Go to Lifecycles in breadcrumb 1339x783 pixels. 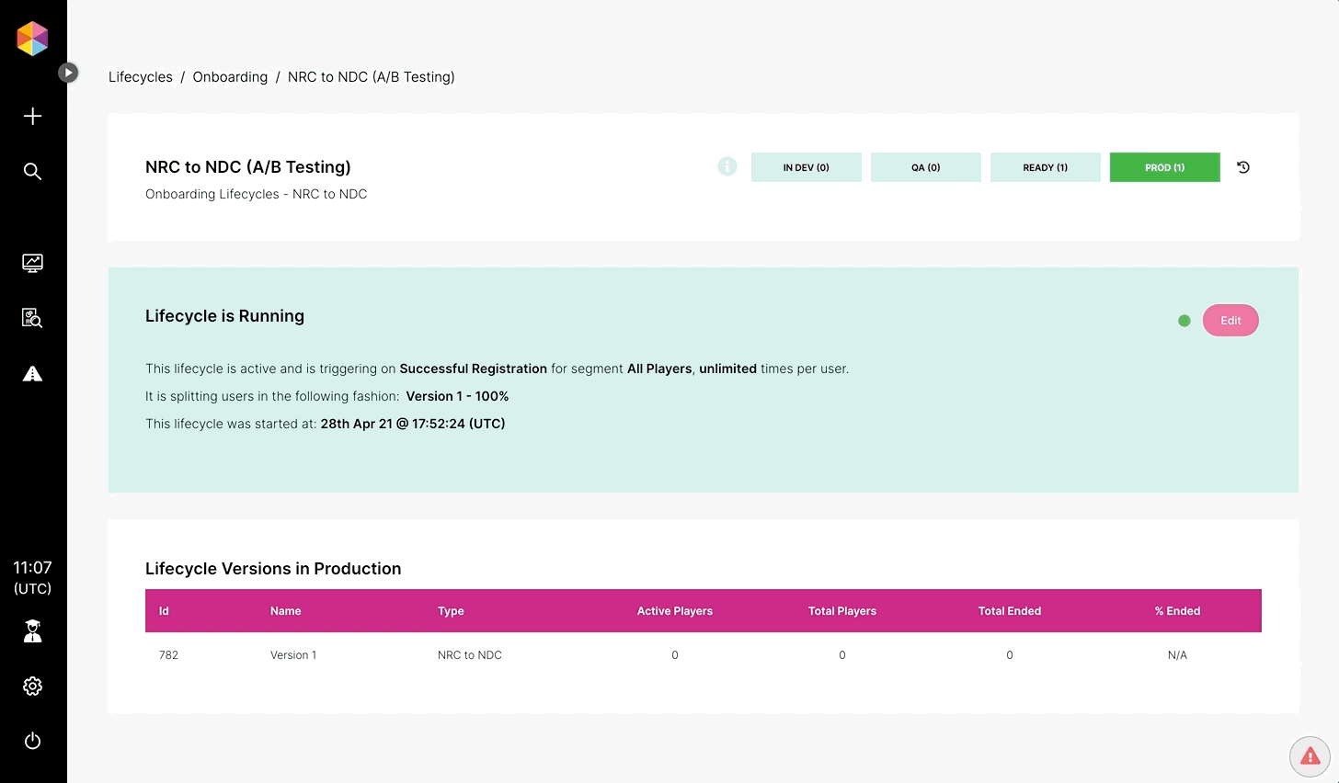(x=141, y=77)
